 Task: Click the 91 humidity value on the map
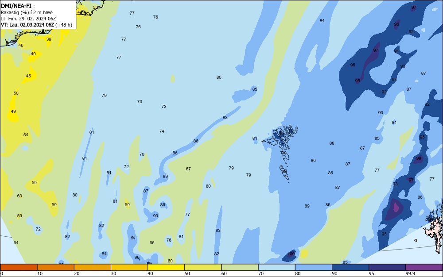(x=396, y=51)
